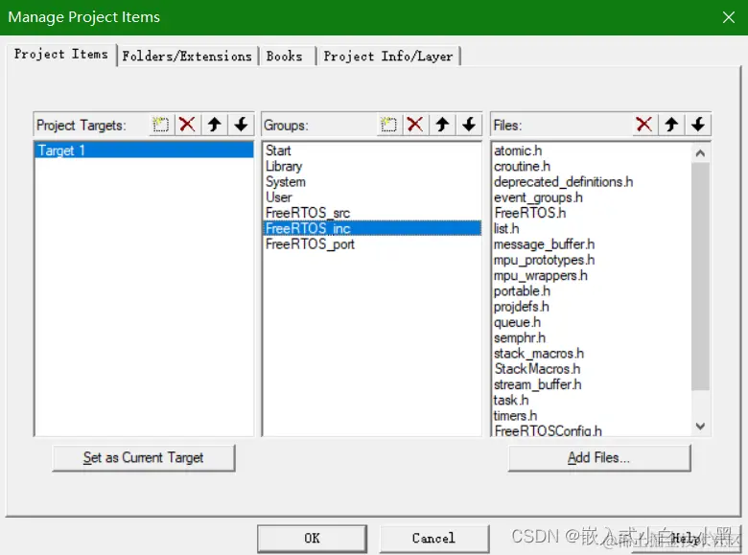Open the Project Items tab
Screen dimensions: 748x555
[61, 55]
